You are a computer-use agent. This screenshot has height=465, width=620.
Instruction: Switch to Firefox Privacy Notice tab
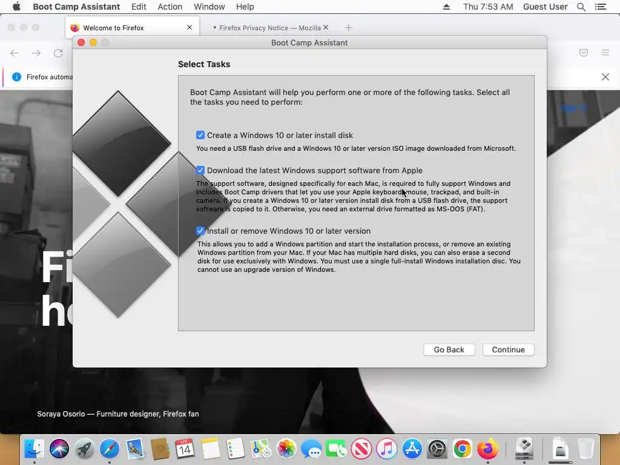click(x=270, y=28)
